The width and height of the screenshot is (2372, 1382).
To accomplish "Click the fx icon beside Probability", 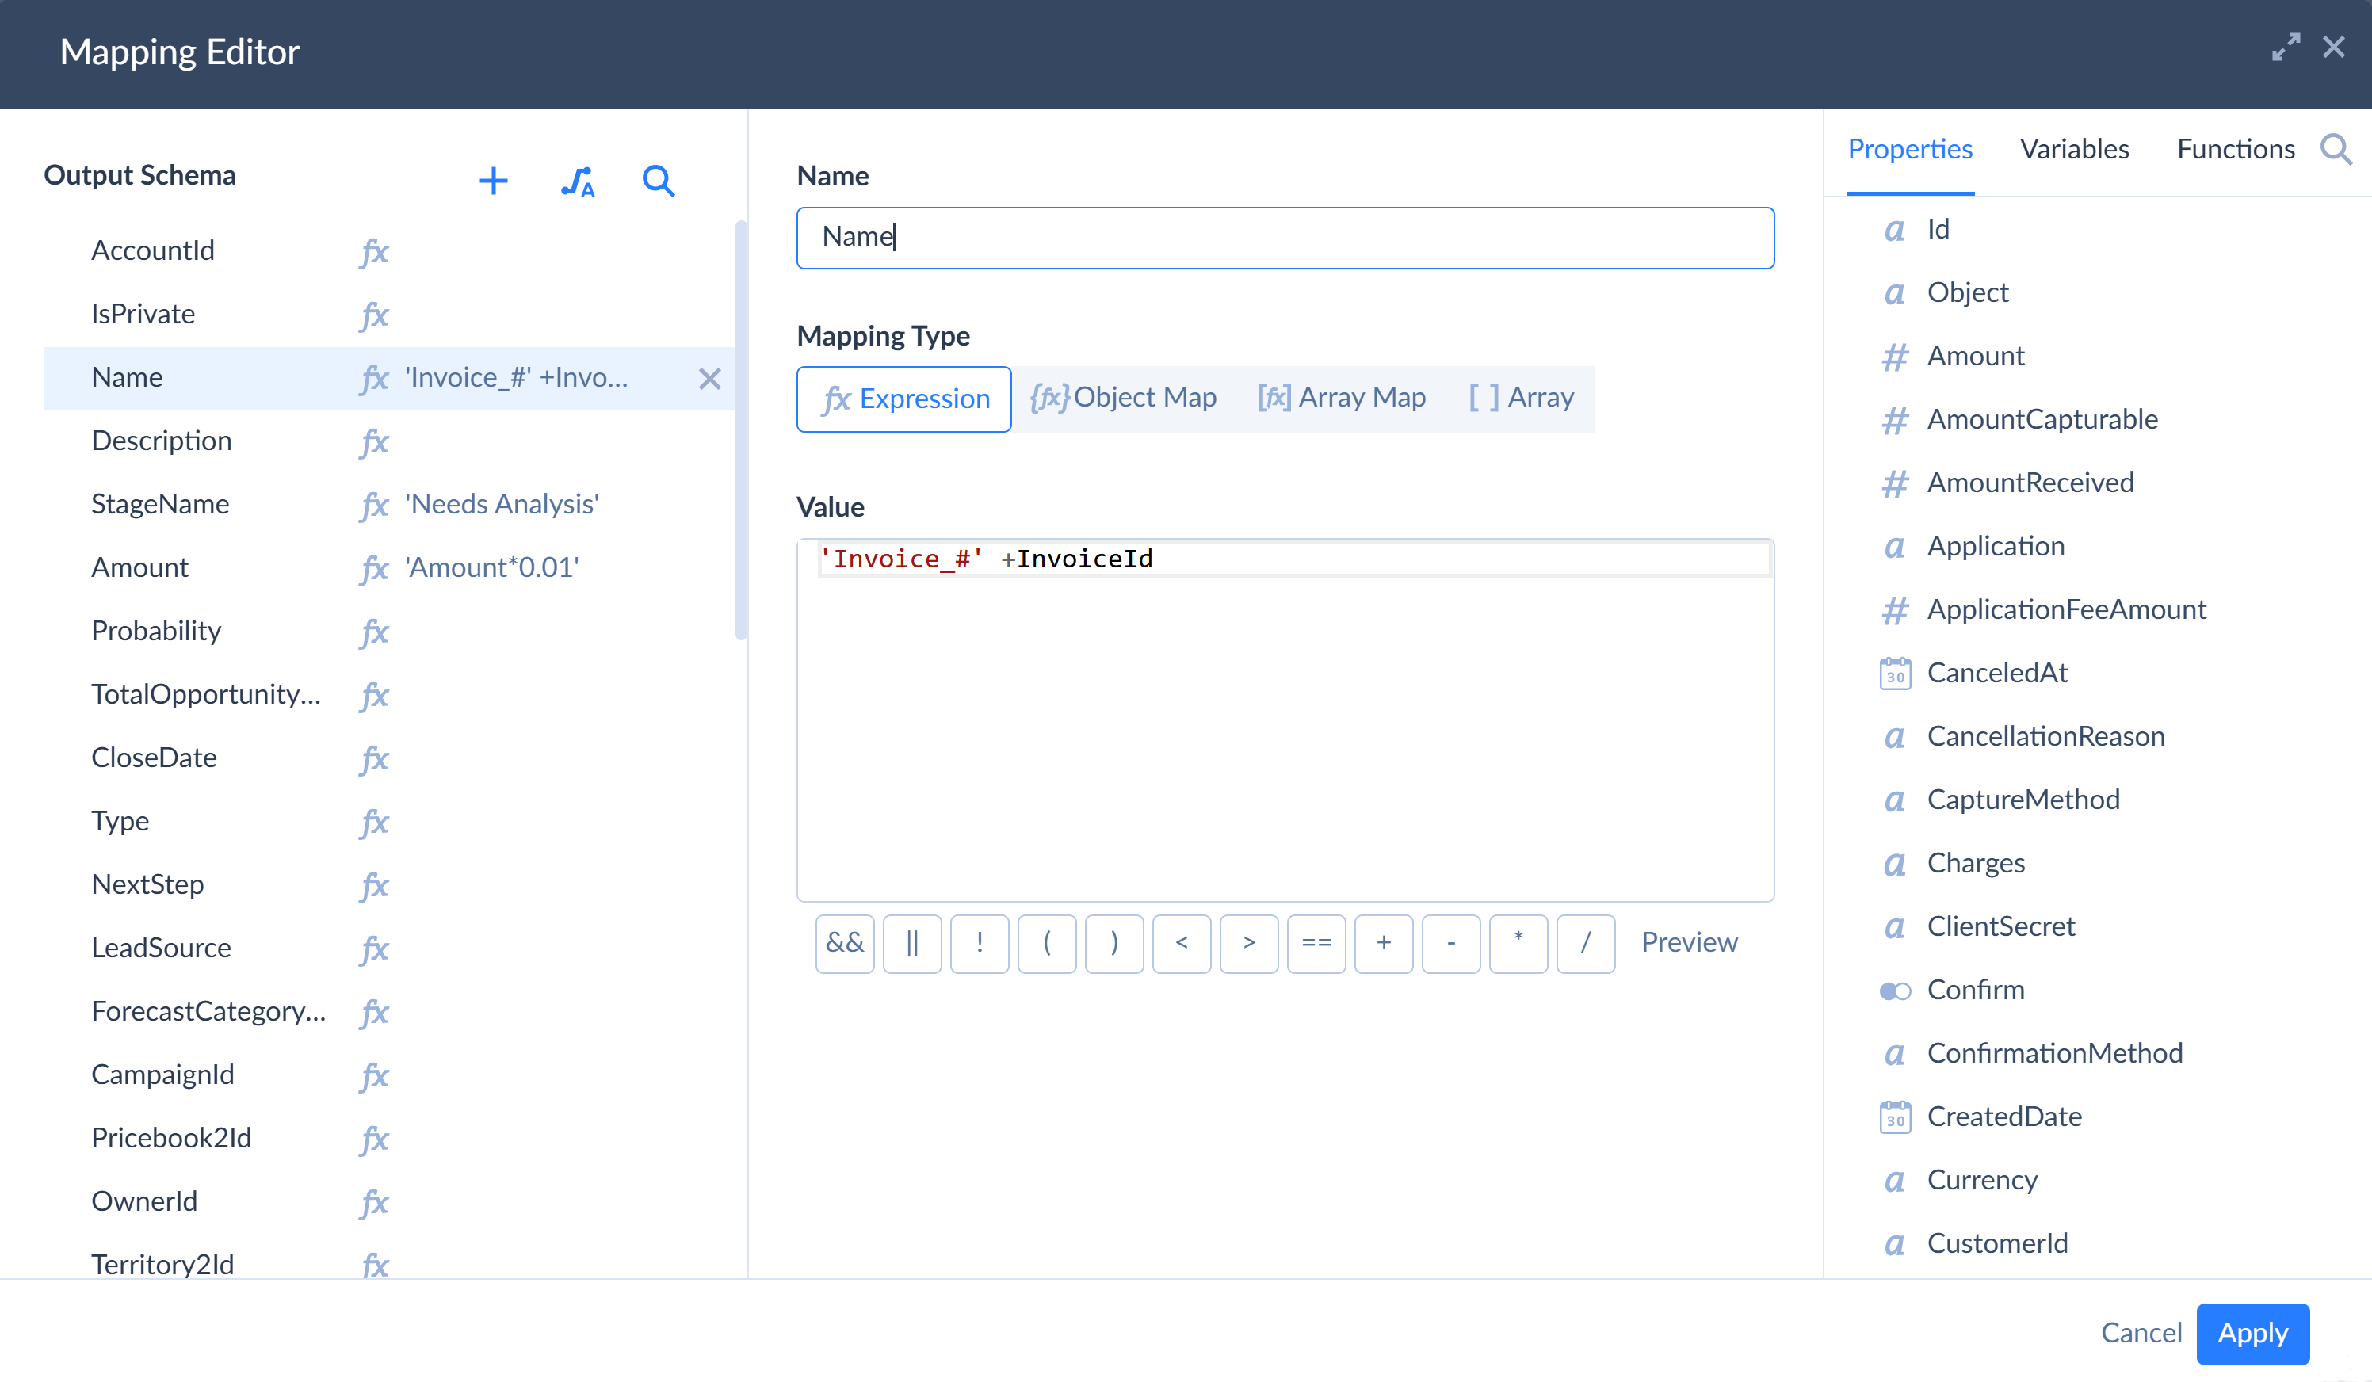I will 375,632.
